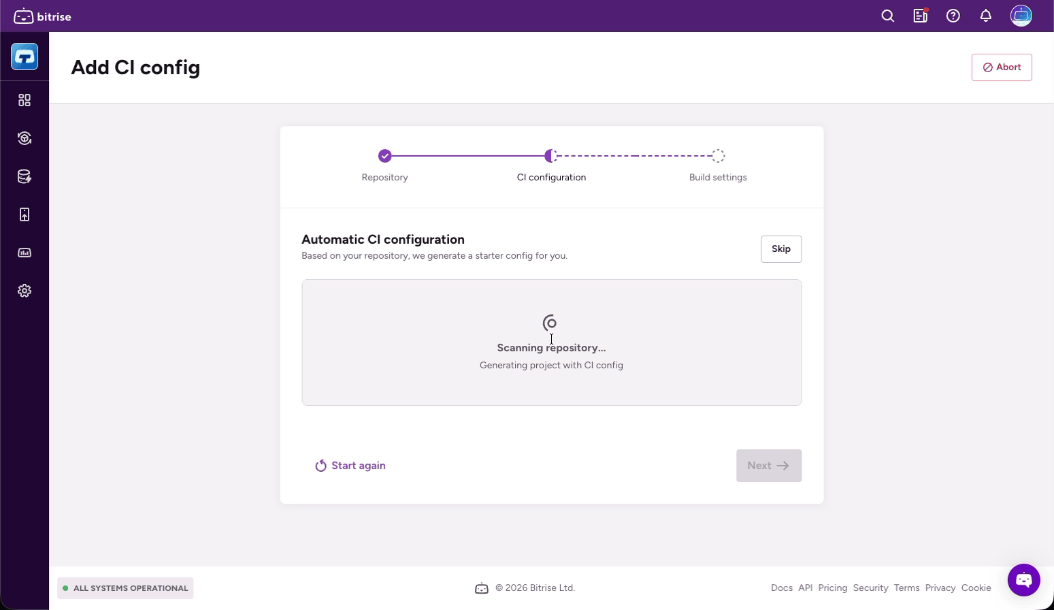The width and height of the screenshot is (1054, 610).
Task: Open the build cache database icon
Action: (24, 176)
